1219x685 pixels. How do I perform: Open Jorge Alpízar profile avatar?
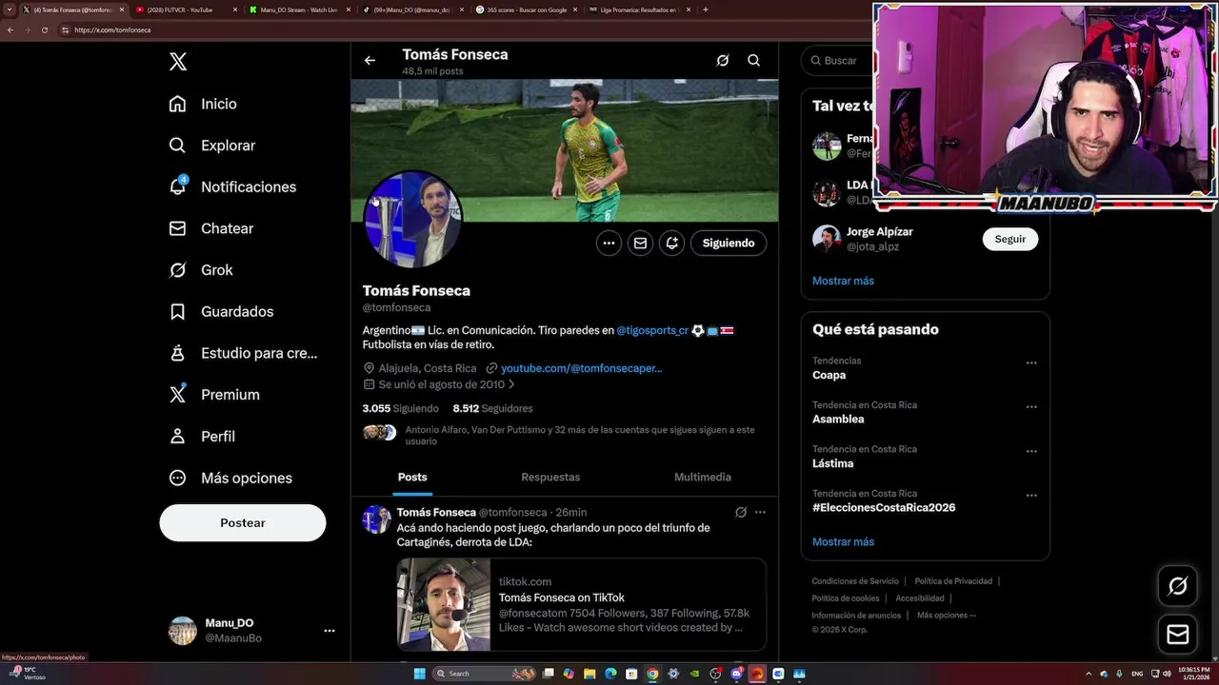point(827,239)
